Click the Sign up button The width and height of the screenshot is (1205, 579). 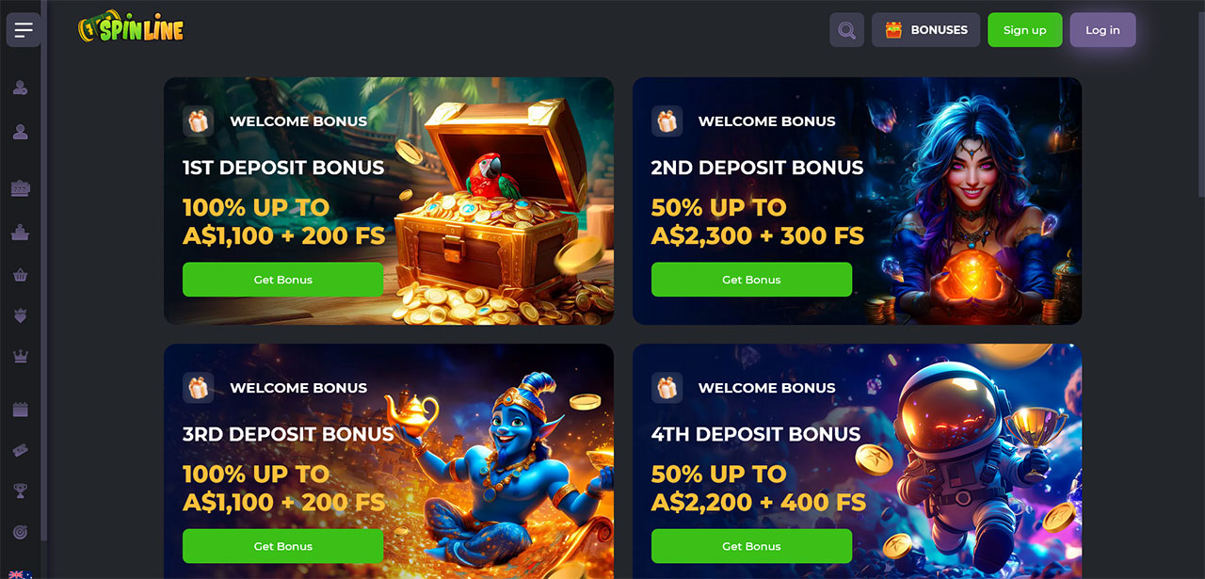[1024, 30]
